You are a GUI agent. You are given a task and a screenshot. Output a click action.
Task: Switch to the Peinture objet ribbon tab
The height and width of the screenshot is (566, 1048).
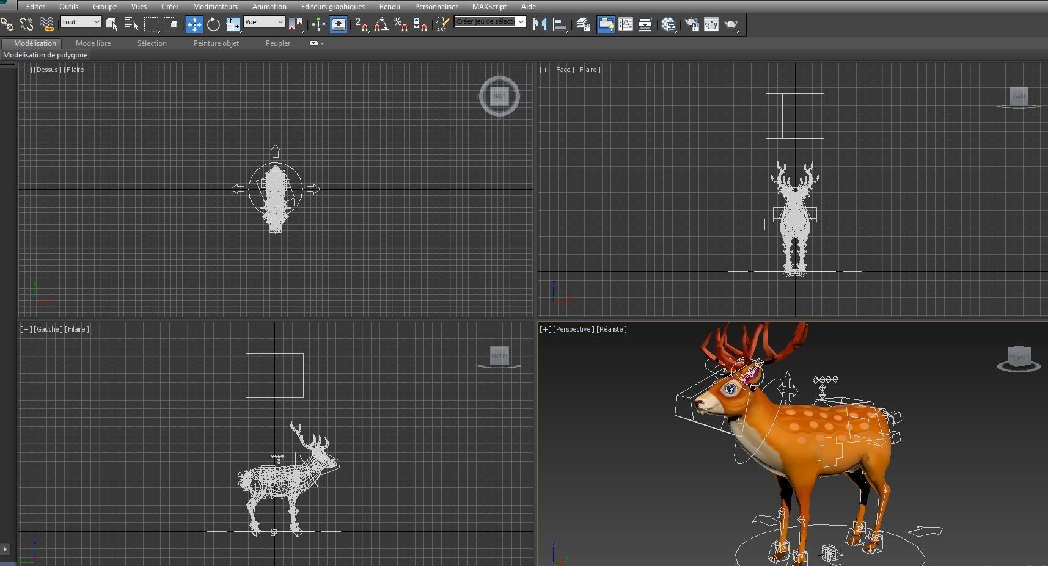[216, 43]
